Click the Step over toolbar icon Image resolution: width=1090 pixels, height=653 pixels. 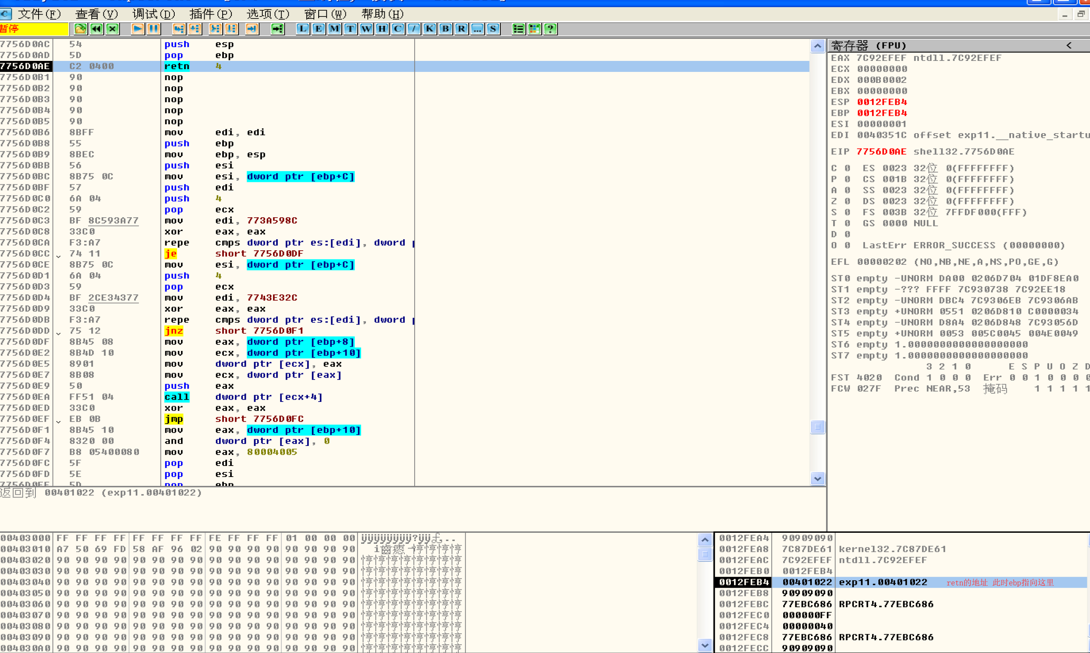195,29
